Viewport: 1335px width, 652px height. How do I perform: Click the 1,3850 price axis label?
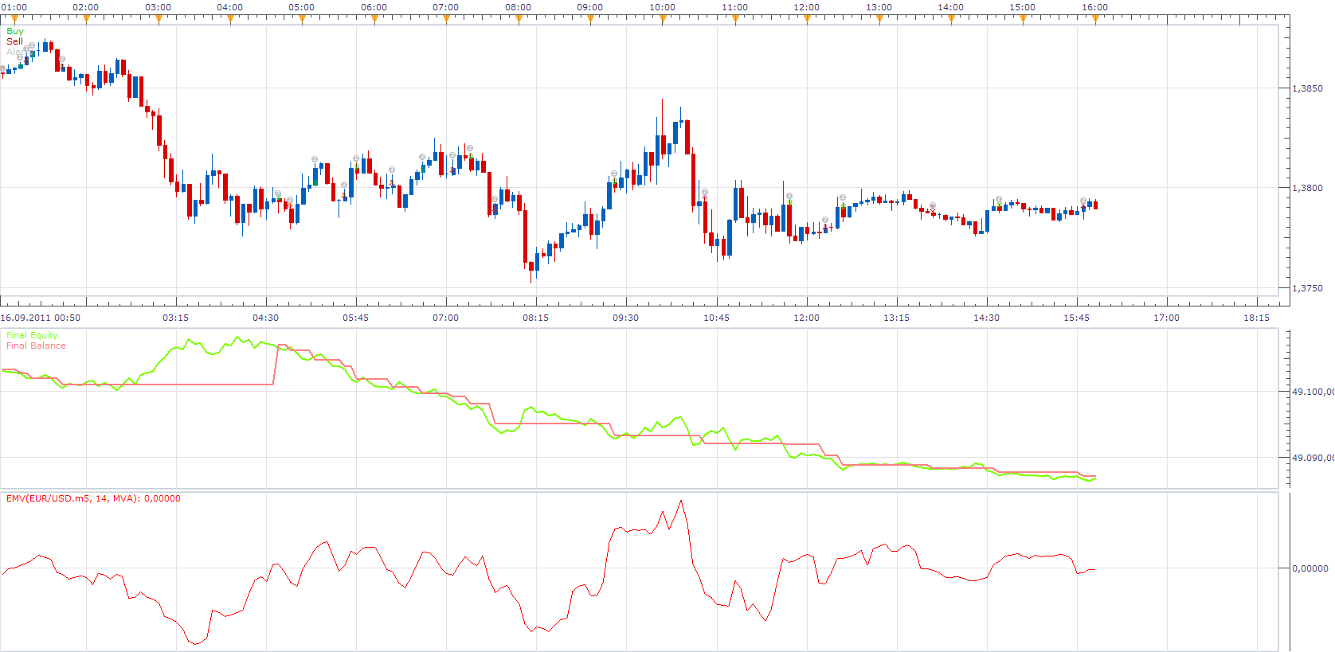1307,88
